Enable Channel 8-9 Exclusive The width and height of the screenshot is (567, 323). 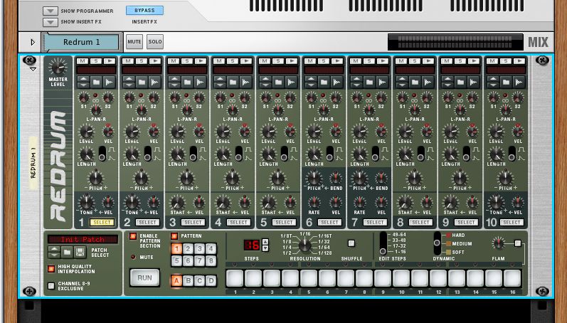click(x=51, y=286)
